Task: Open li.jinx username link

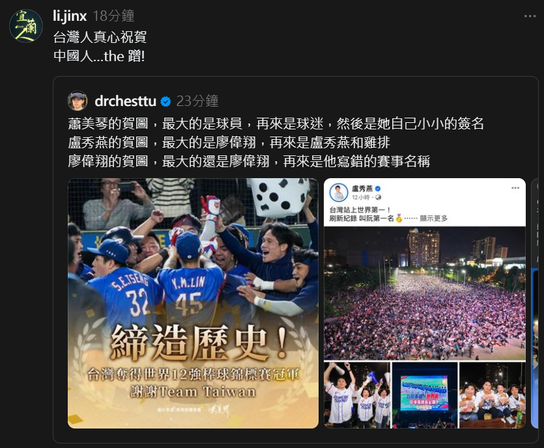Action: click(70, 16)
